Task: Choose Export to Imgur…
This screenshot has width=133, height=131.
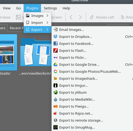Action: pos(92,85)
